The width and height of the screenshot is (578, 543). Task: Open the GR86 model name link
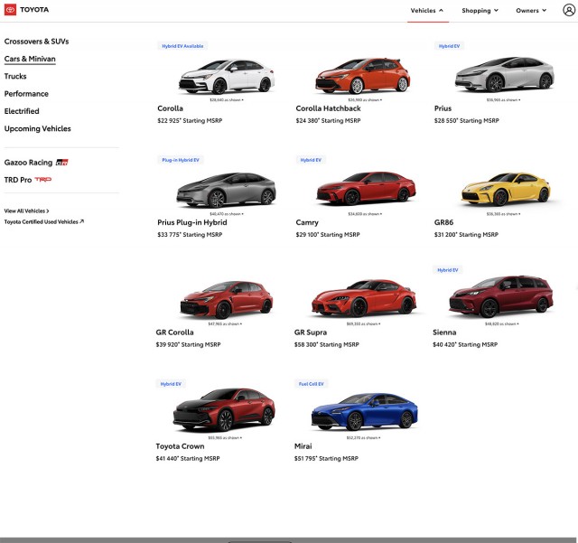(443, 222)
